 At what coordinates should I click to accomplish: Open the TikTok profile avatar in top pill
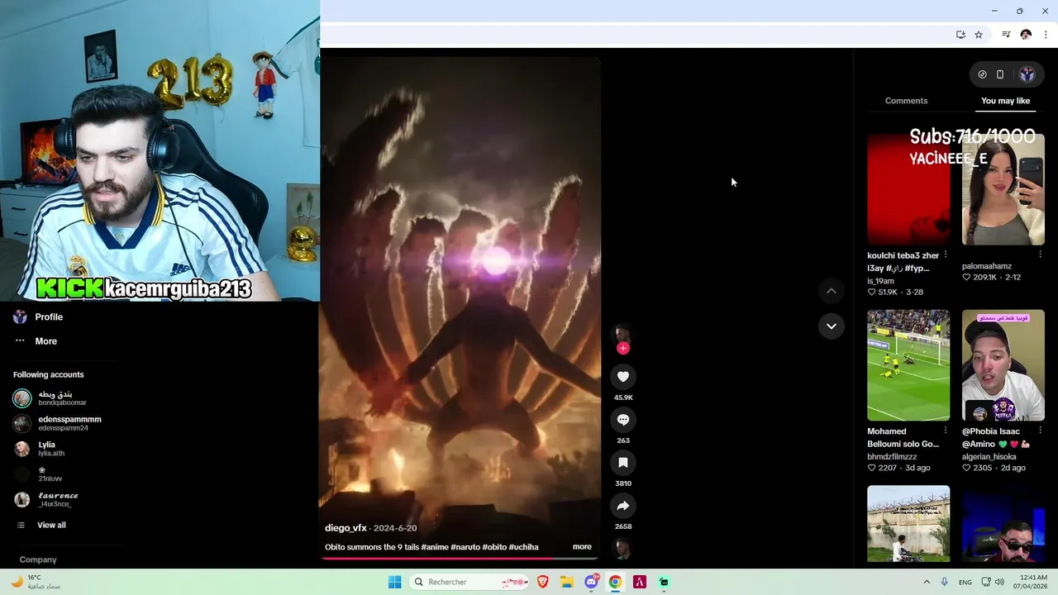(x=1027, y=74)
